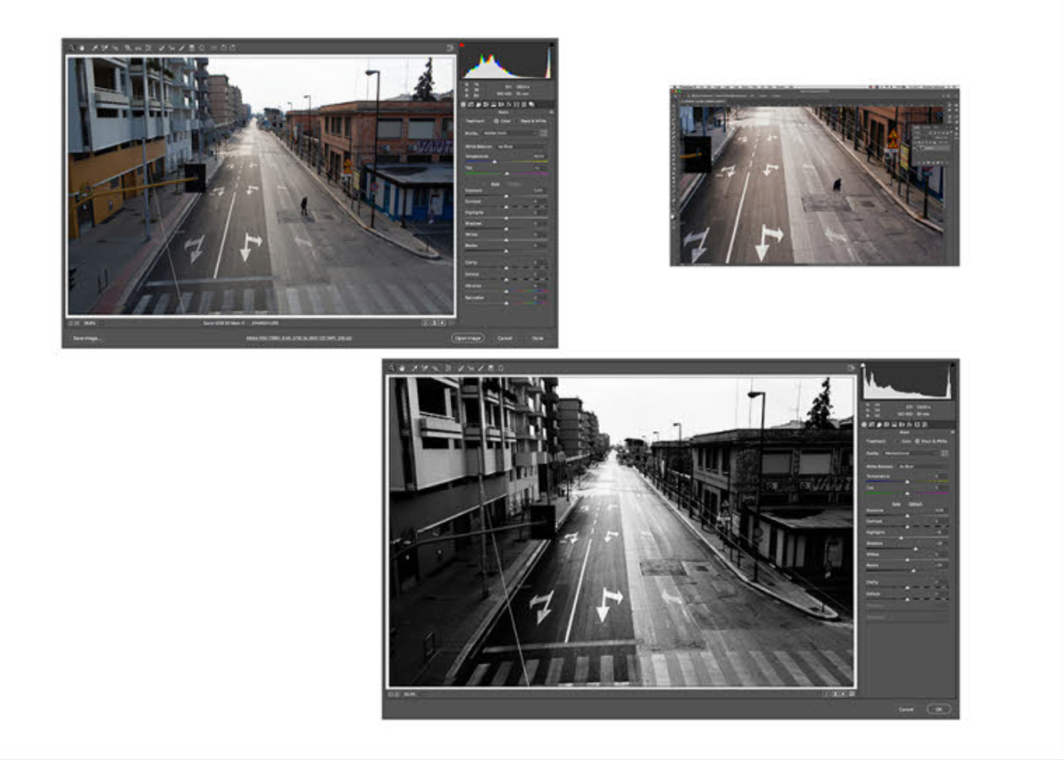
Task: Select Color treatment in the black-and-white Camera Raw window
Action: 903,441
